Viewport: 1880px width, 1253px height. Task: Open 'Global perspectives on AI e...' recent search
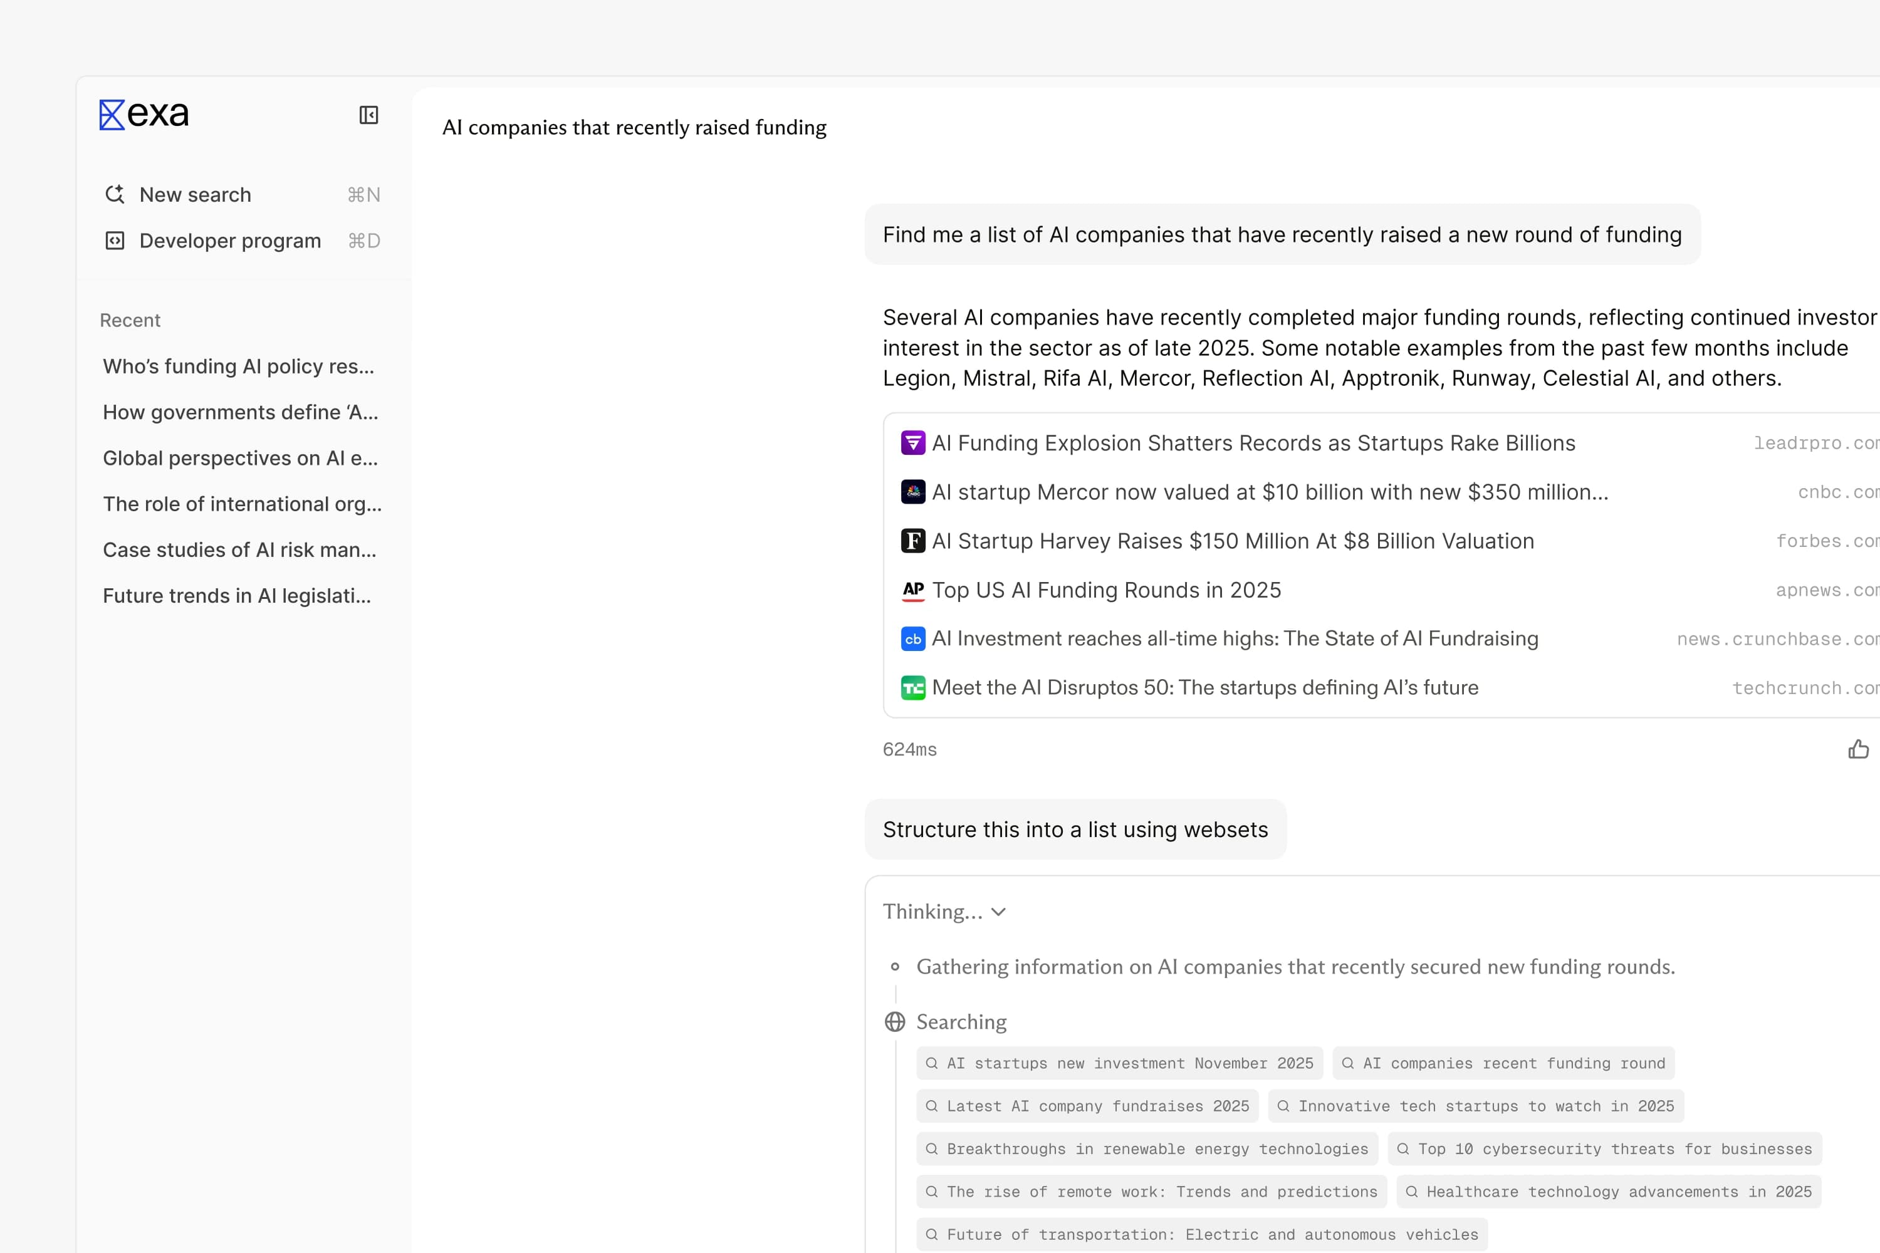click(240, 458)
